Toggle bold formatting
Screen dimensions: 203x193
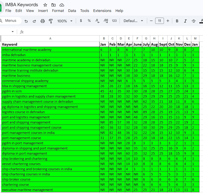177,21
